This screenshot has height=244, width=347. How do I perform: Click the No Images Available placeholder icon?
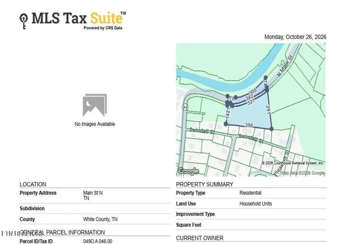pyautogui.click(x=95, y=105)
